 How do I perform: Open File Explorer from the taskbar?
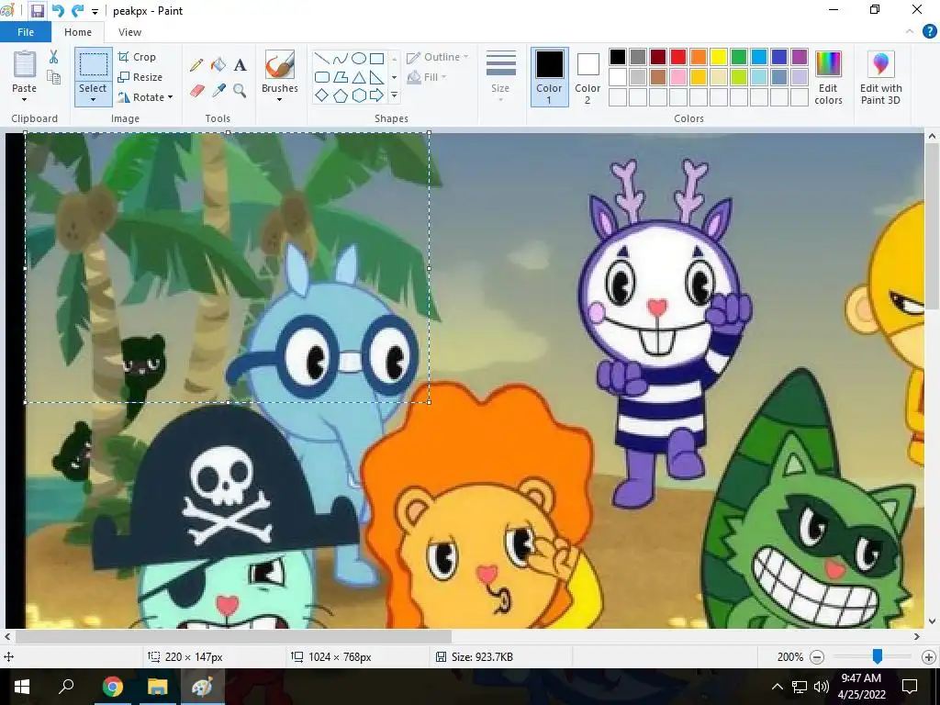(x=157, y=687)
